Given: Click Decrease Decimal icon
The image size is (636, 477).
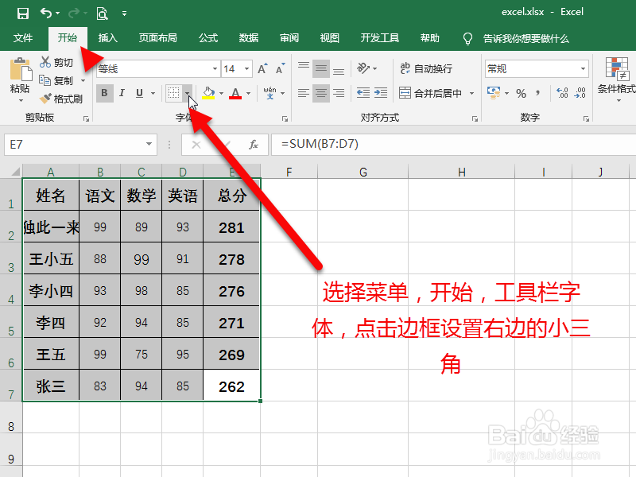Looking at the screenshot, I should tap(580, 93).
